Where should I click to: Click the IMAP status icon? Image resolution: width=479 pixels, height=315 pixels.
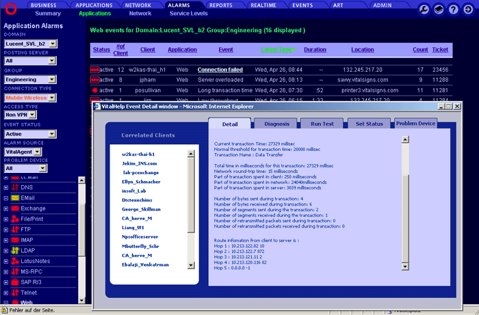[x=15, y=240]
